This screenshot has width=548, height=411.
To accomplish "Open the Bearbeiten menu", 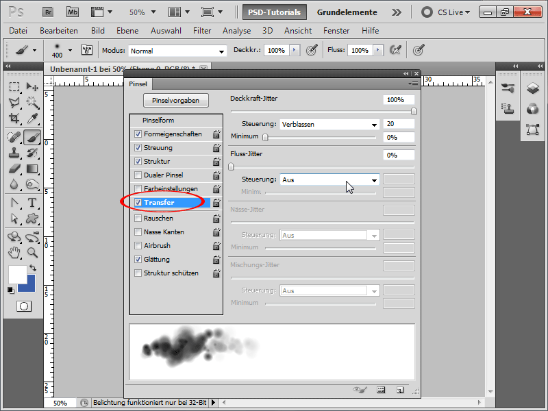I will tap(59, 31).
